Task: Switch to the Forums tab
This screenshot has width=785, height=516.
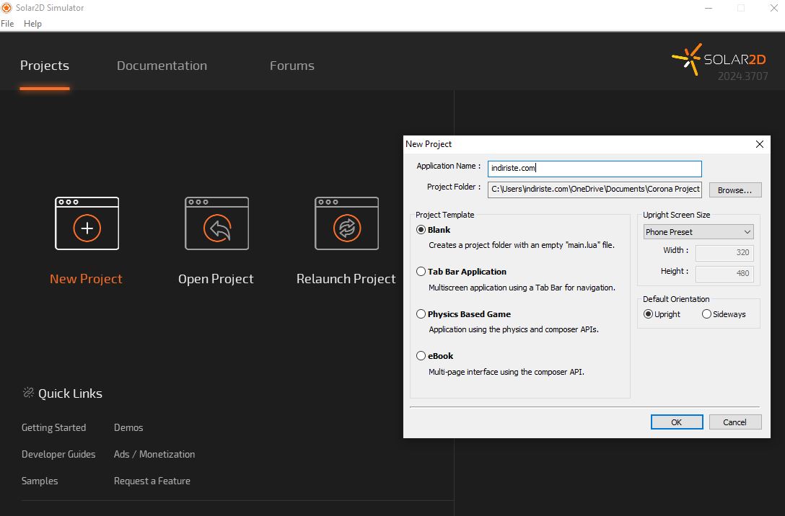Action: [292, 66]
